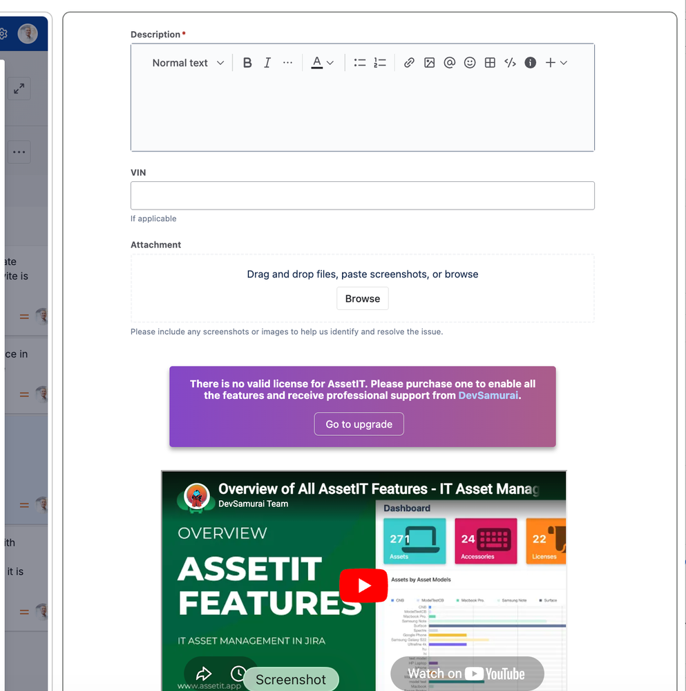Viewport: 686px width, 691px height.
Task: Click into the VIN input field
Action: click(x=362, y=196)
